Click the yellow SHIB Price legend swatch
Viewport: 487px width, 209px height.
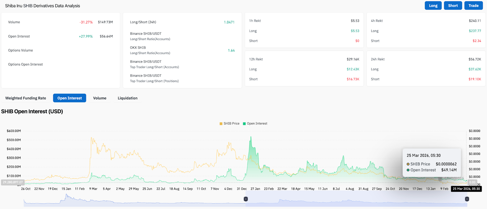pyautogui.click(x=221, y=124)
